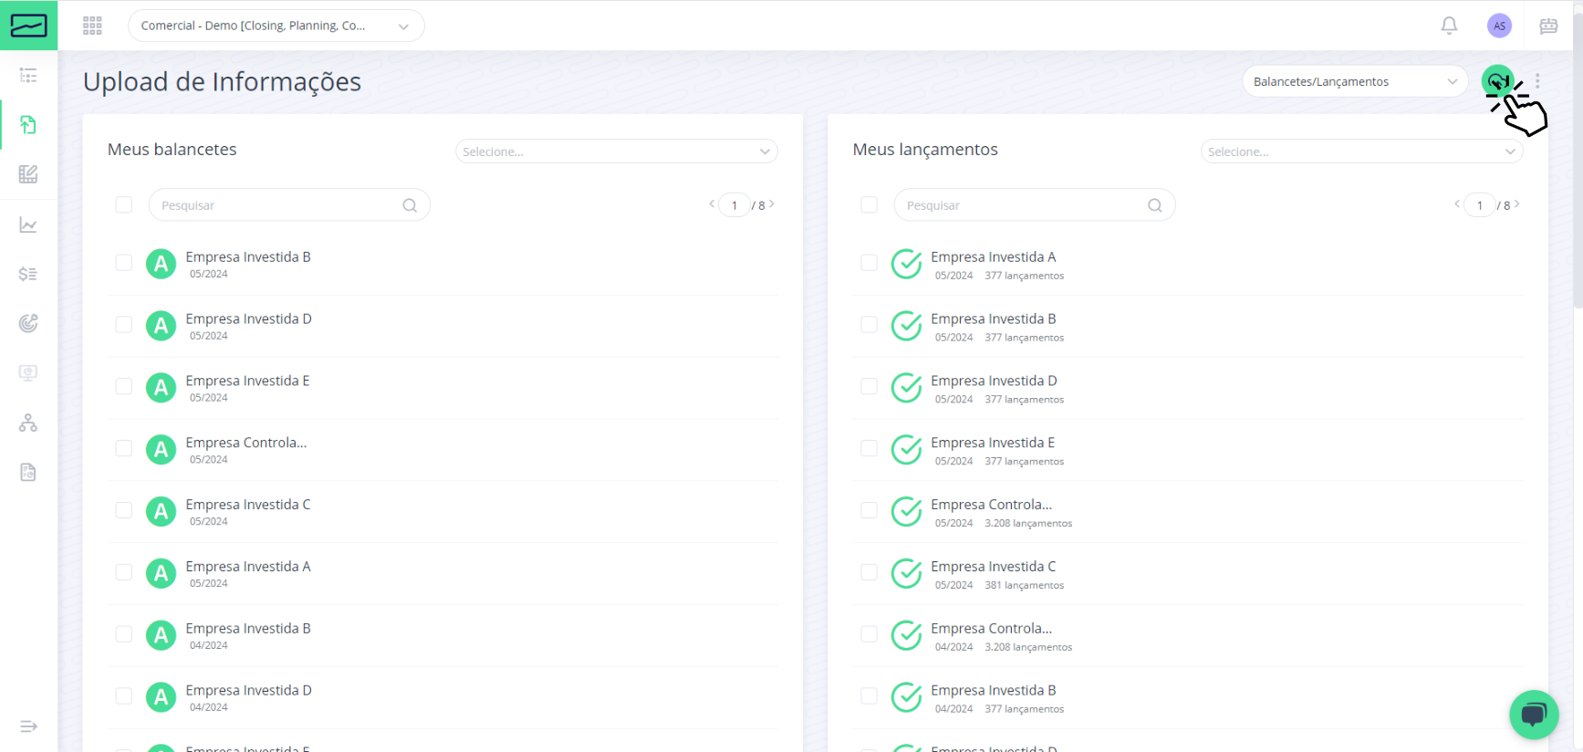Open the Comercial - Demo workspace dropdown
Image resolution: width=1583 pixels, height=752 pixels.
276,26
